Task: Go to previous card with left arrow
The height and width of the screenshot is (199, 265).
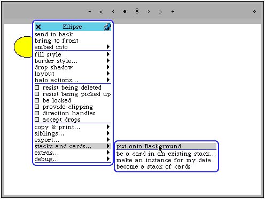Action: tap(113, 12)
